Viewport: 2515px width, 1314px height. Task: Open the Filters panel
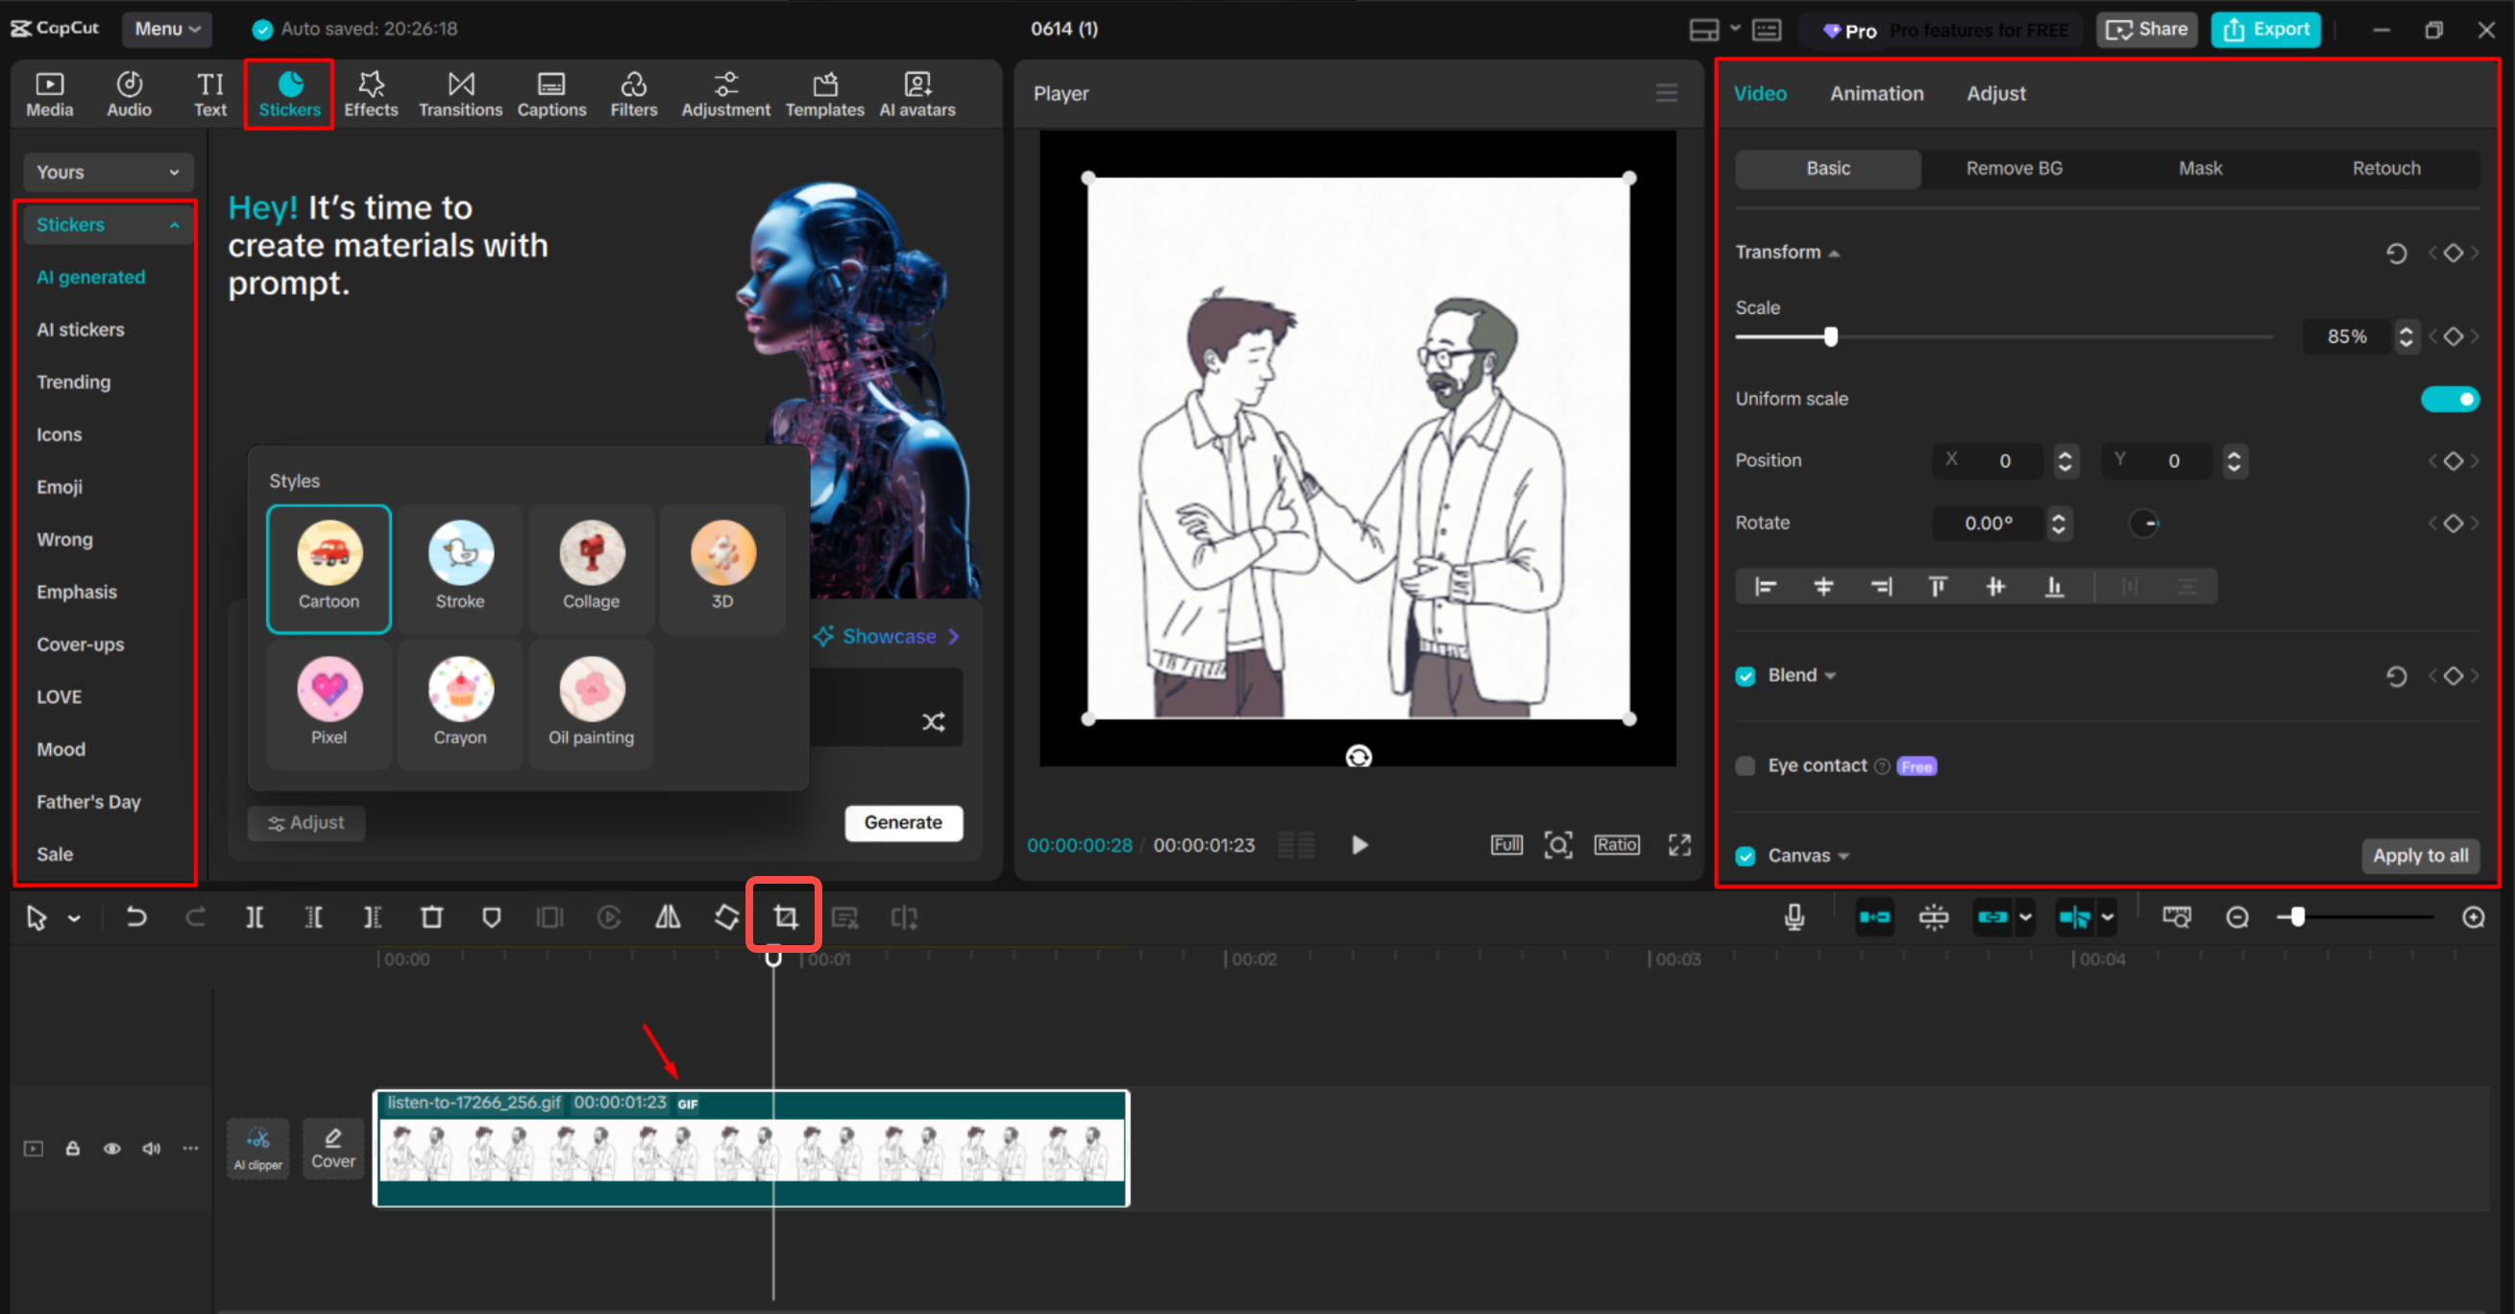click(633, 93)
